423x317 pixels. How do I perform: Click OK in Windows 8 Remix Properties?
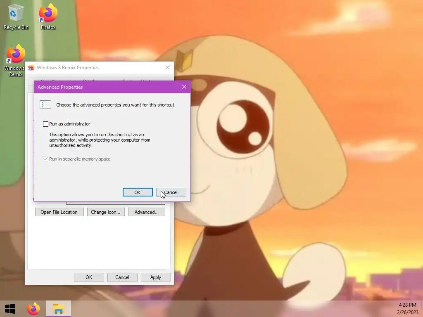(89, 277)
